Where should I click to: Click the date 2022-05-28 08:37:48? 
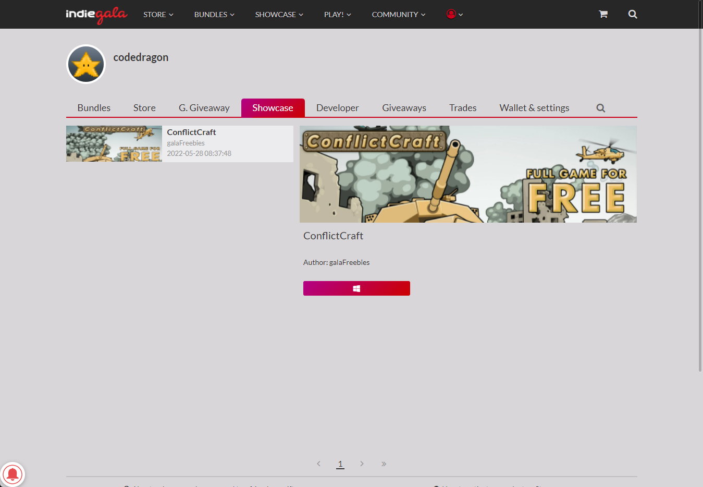[199, 153]
